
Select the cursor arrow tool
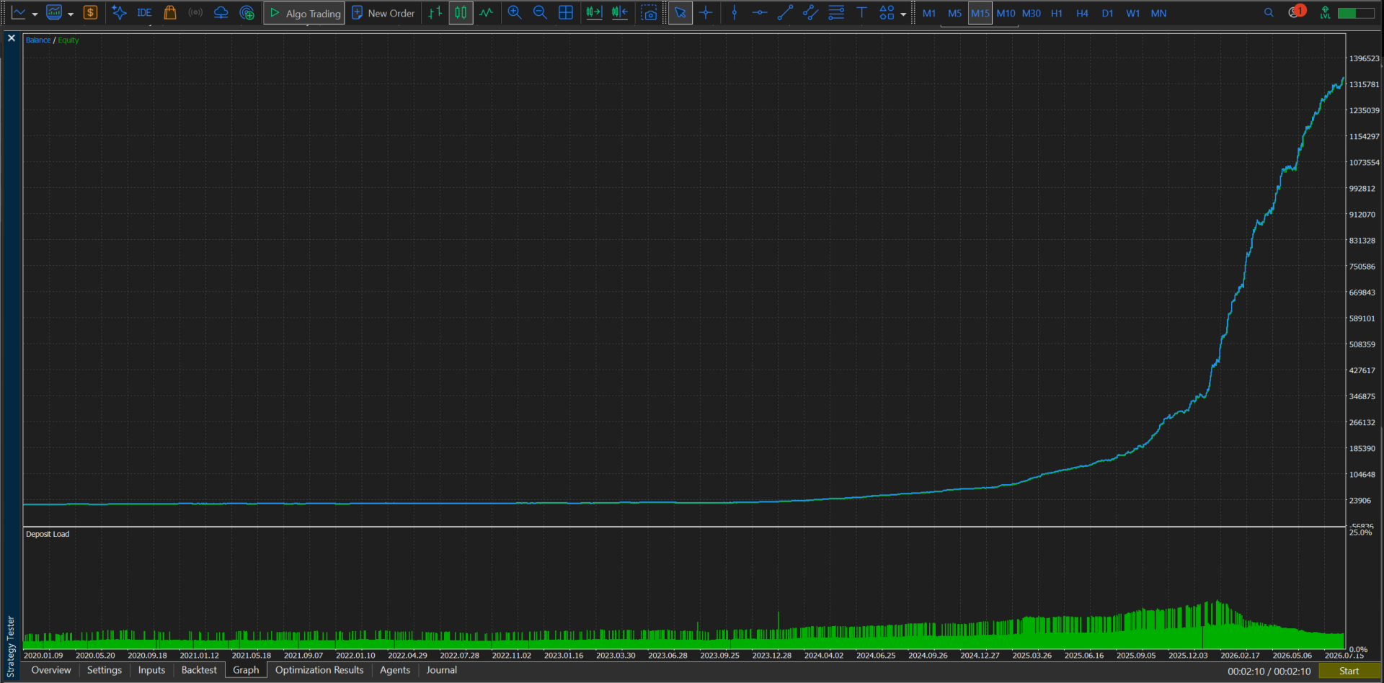[x=680, y=13]
